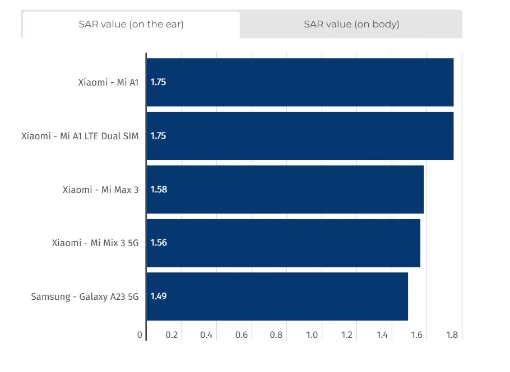The height and width of the screenshot is (372, 510).
Task: Select the Xiaomi - Mi Max 3 bar
Action: [285, 190]
